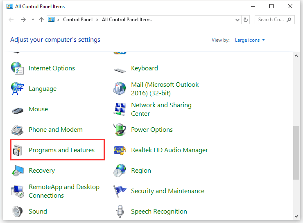303x223 pixels.
Task: Open the Language icon
Action: coord(17,89)
